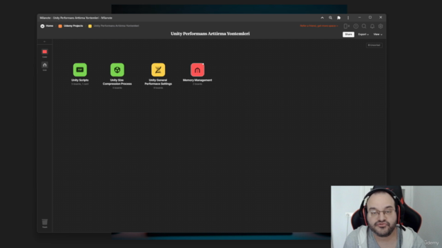Click the back arrow above the sidebar

(x=44, y=41)
